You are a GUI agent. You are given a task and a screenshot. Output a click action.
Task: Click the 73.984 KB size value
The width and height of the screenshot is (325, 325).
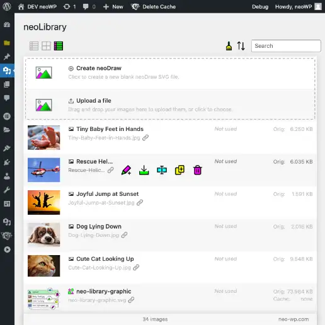300,292
